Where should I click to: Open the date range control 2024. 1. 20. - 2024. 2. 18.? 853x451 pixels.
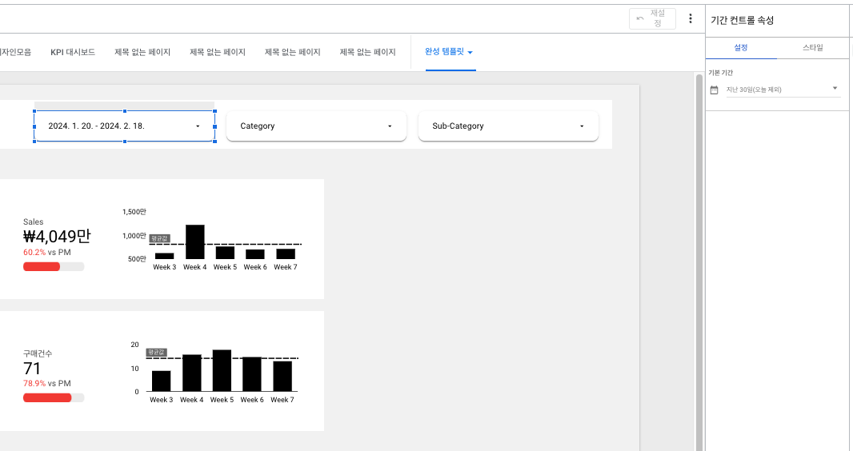coord(125,126)
